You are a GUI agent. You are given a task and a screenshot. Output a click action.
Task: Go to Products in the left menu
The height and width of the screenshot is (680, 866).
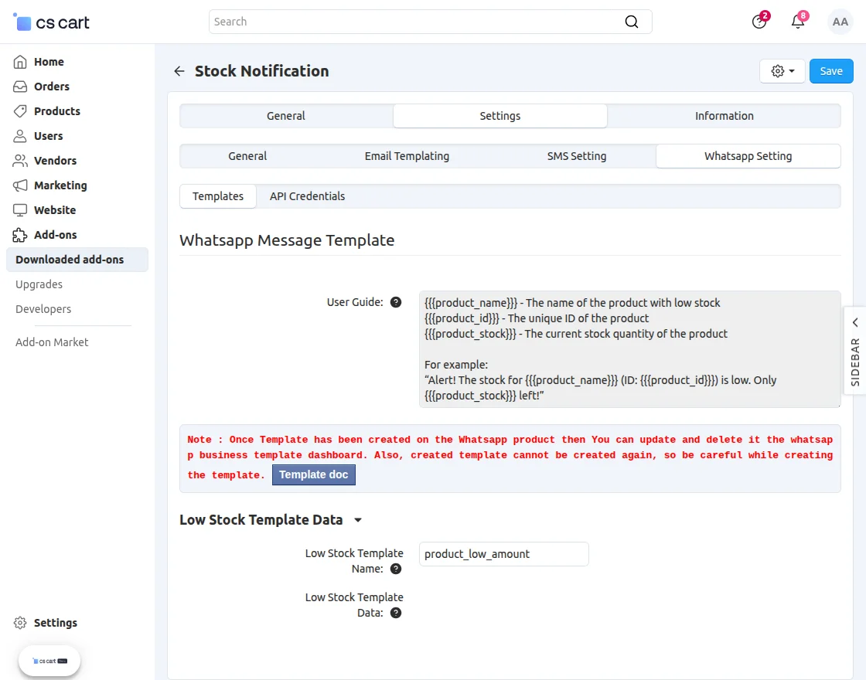[x=57, y=111]
